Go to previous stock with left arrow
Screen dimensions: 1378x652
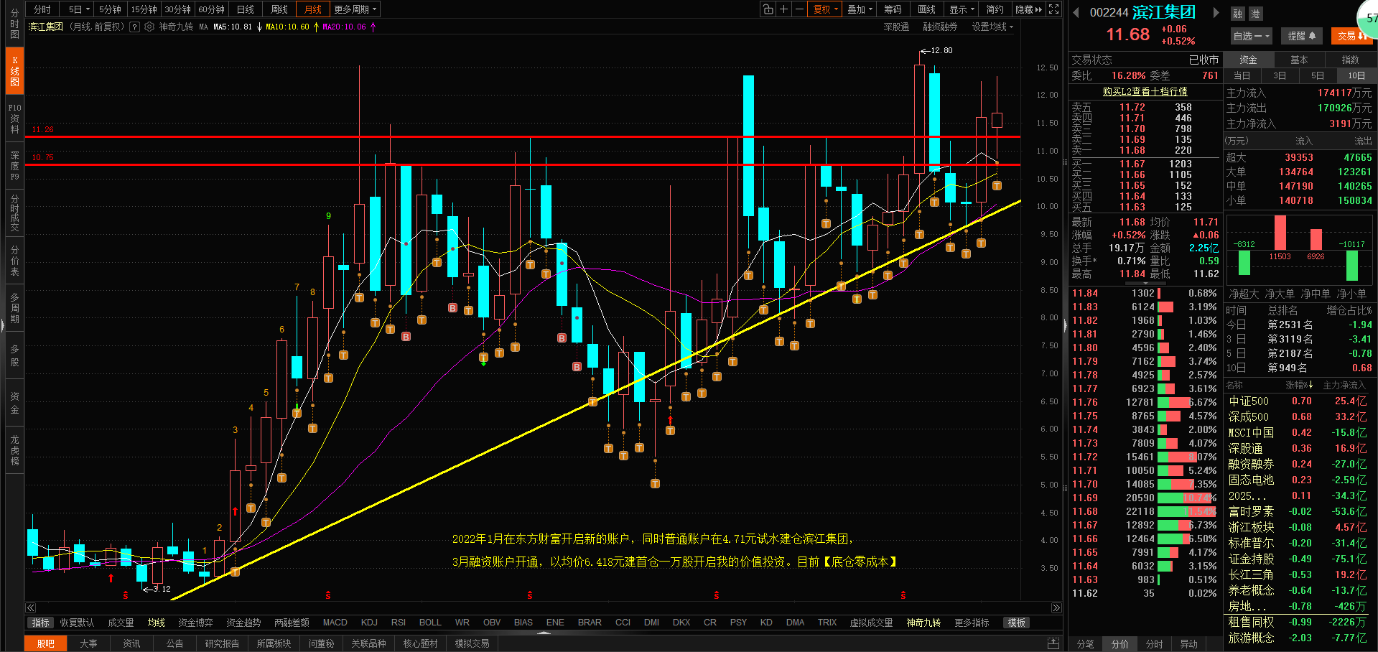click(1076, 12)
